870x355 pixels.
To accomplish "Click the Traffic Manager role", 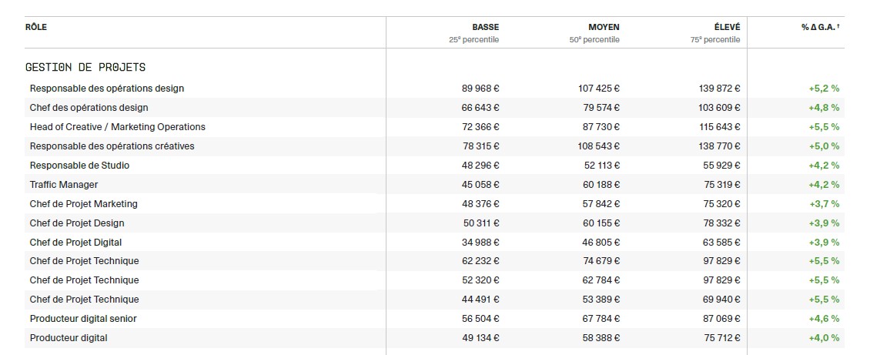I will [64, 185].
